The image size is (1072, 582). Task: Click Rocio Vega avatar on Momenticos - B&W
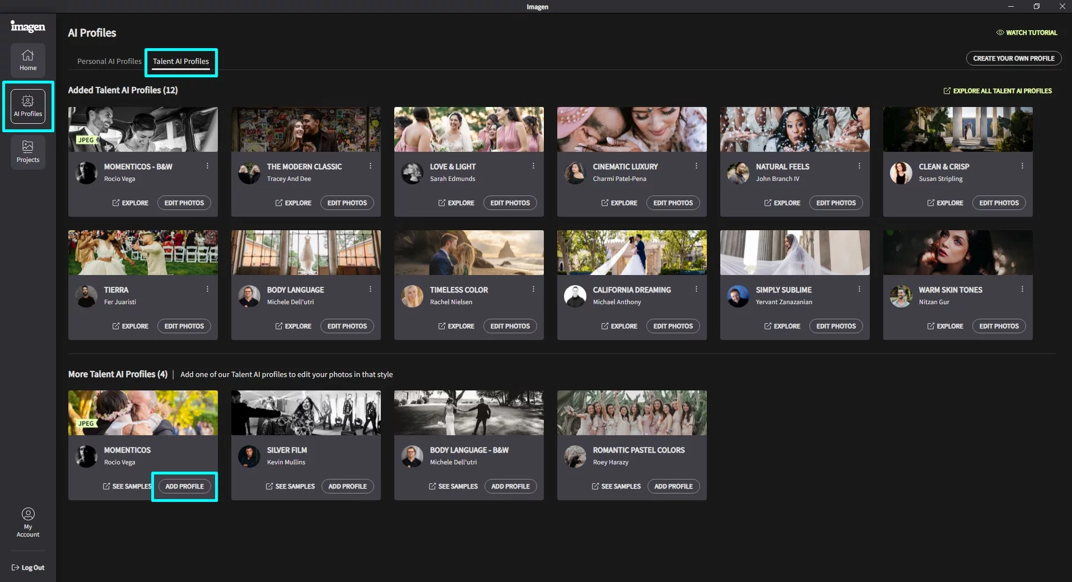click(86, 173)
